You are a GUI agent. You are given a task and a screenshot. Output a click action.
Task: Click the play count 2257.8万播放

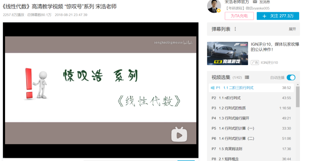[x=14, y=15]
